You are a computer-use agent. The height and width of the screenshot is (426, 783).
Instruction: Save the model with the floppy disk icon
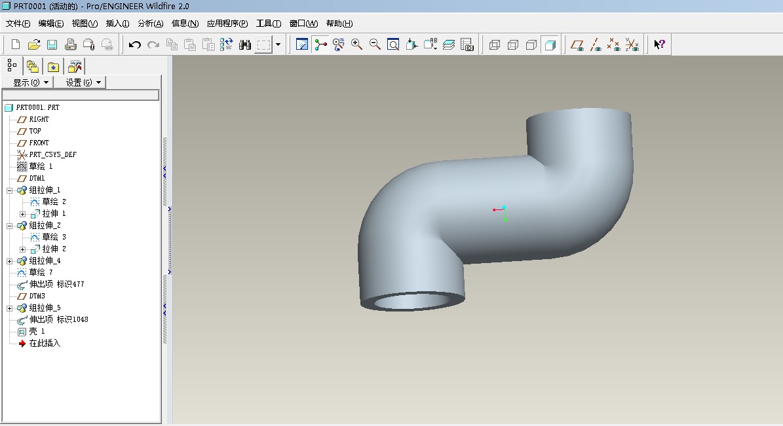coord(52,44)
